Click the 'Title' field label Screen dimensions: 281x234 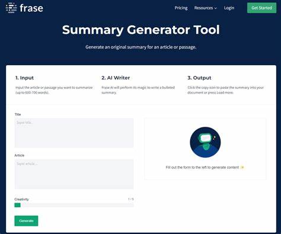coord(18,114)
